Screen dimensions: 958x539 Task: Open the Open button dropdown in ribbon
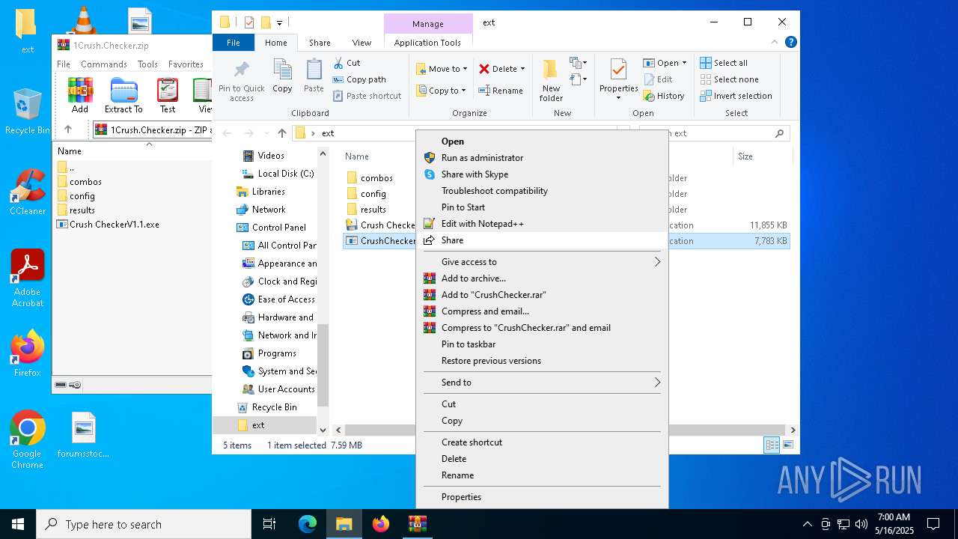pos(683,63)
